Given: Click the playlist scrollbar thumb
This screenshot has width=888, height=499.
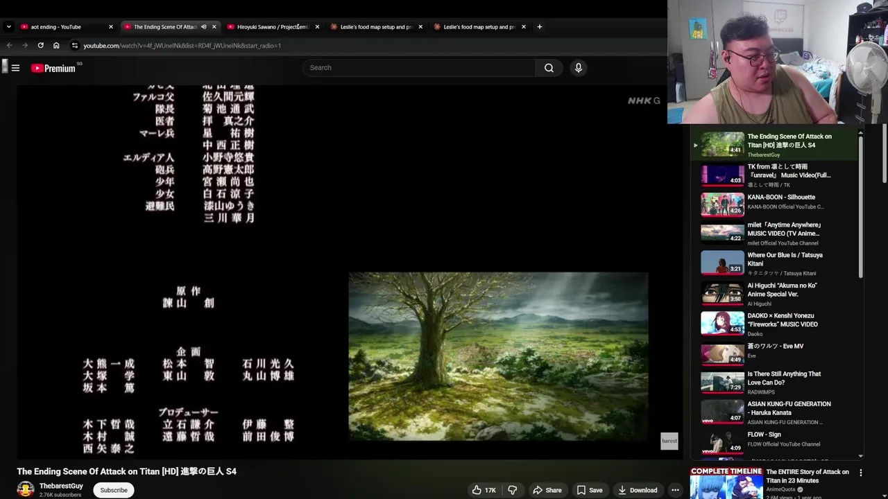Looking at the screenshot, I should (860, 206).
